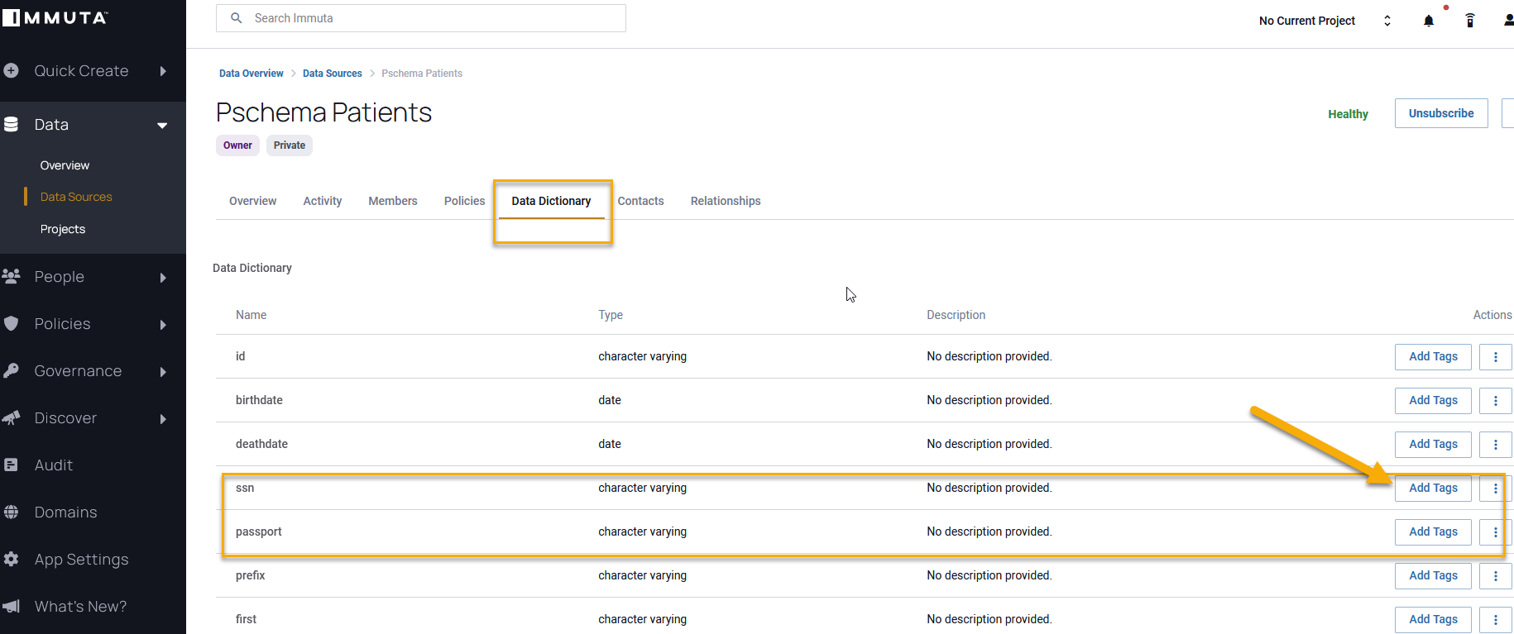The height and width of the screenshot is (634, 1514).
Task: Click the passport column name
Action: click(259, 532)
